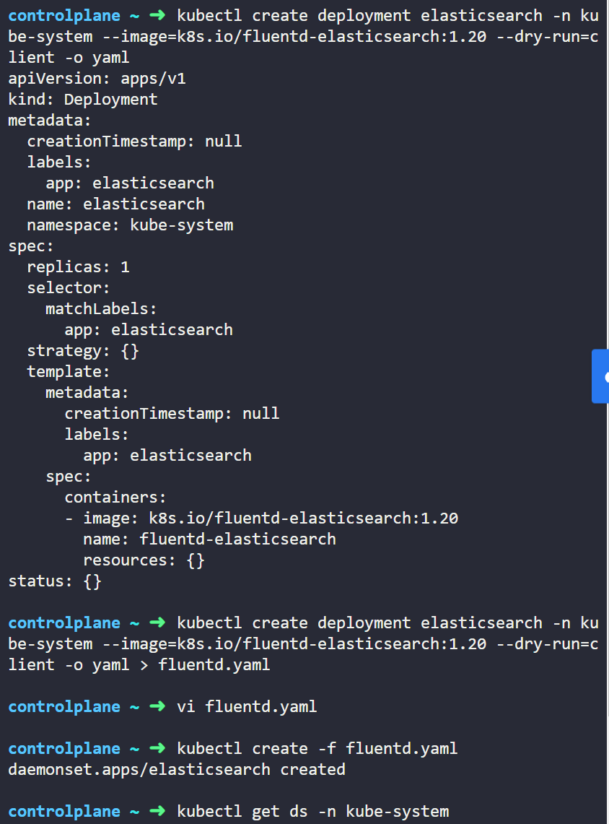Click the 'status: {}' line
Viewport: 609px width, 824px height.
tap(55, 581)
